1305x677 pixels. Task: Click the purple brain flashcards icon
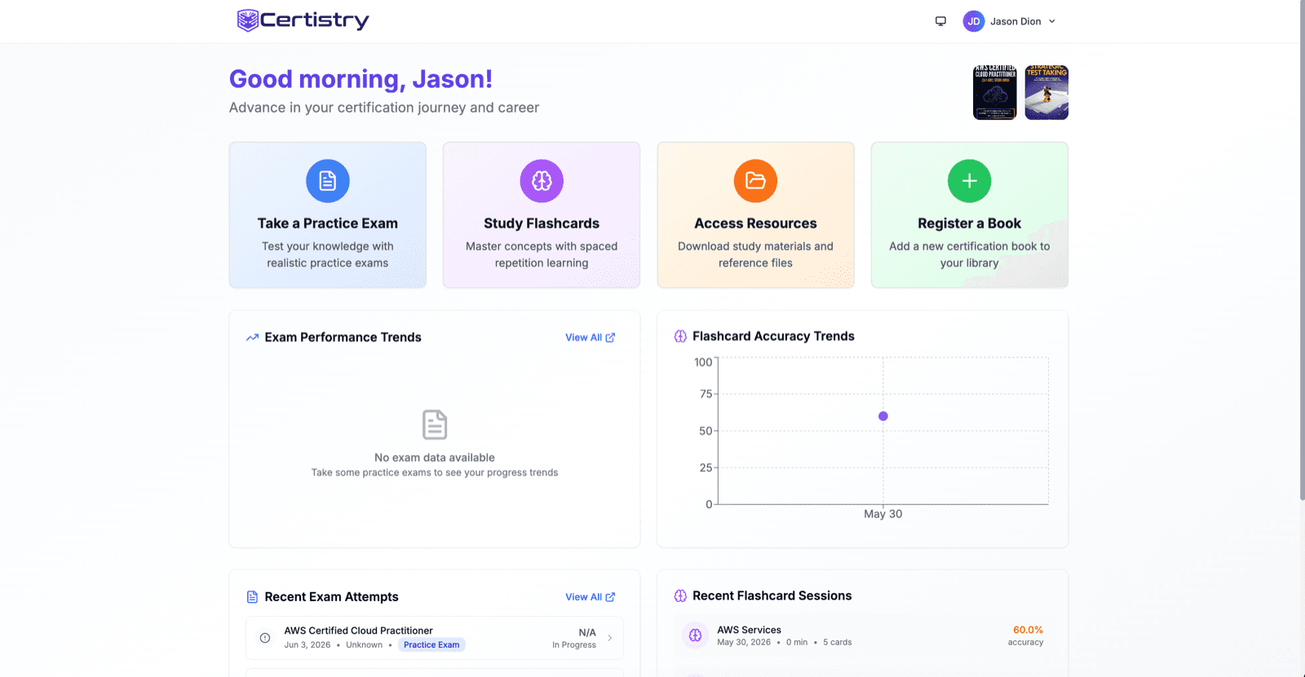[x=542, y=180]
